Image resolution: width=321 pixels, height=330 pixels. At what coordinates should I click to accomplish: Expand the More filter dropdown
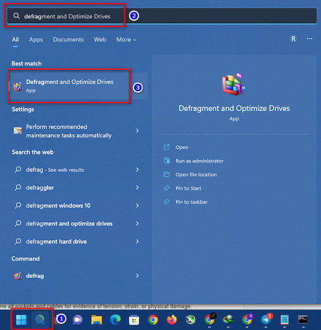[126, 40]
